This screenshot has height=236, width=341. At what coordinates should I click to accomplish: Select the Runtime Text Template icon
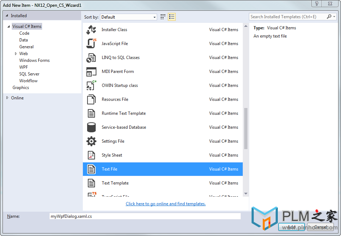pyautogui.click(x=91, y=113)
